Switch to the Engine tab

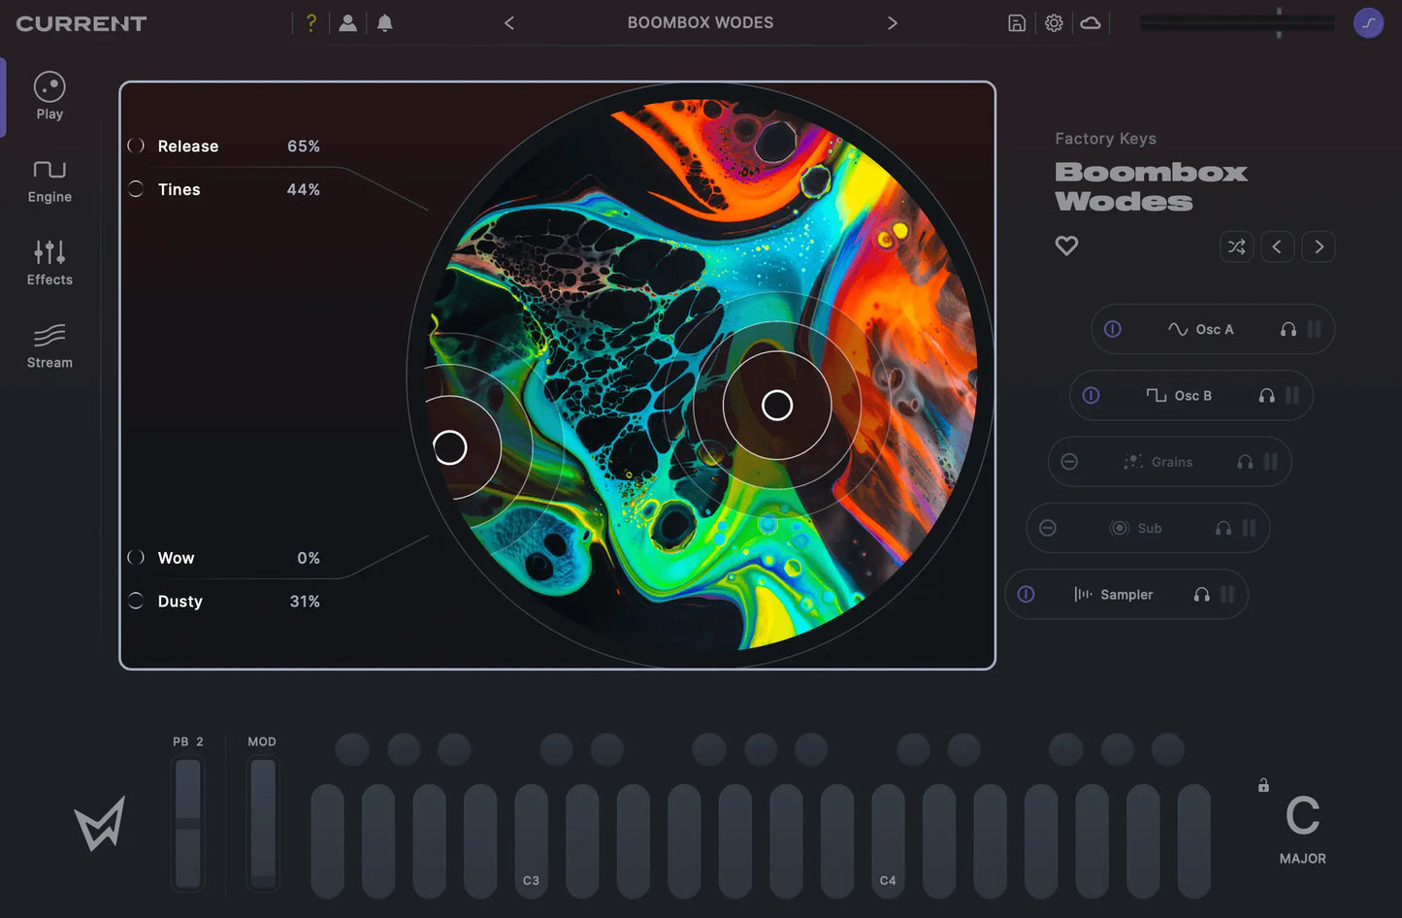pos(49,181)
